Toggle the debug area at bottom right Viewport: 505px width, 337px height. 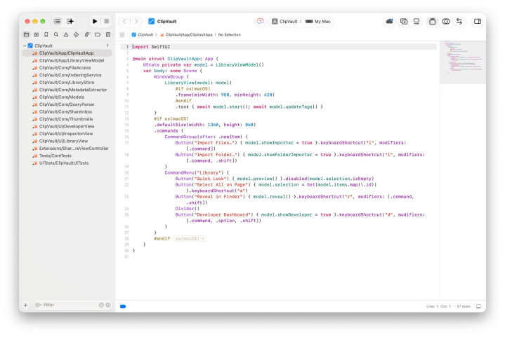click(478, 306)
